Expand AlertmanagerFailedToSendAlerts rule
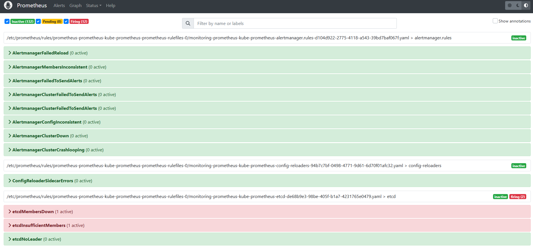 point(267,81)
